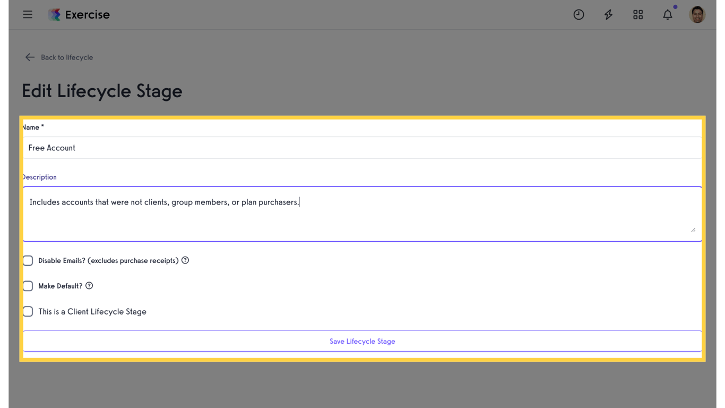Mark this as a Client Lifecycle Stage
This screenshot has height=408, width=725.
tap(28, 311)
